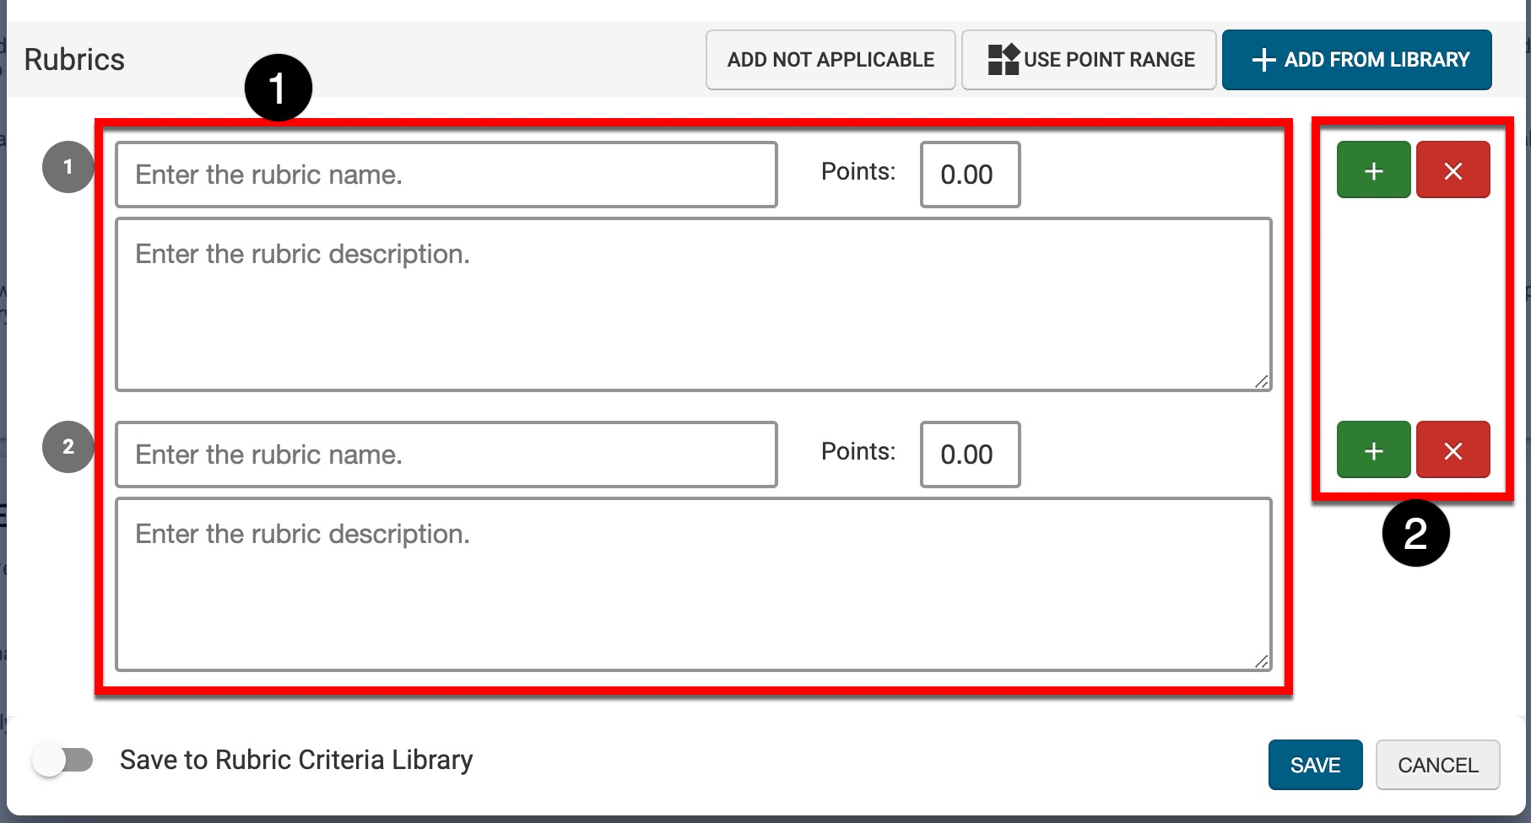Focus the first rubric name field
This screenshot has width=1531, height=823.
tap(446, 175)
